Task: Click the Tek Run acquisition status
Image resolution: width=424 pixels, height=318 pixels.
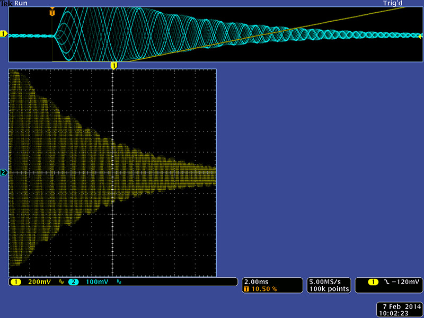Action: (14, 3)
